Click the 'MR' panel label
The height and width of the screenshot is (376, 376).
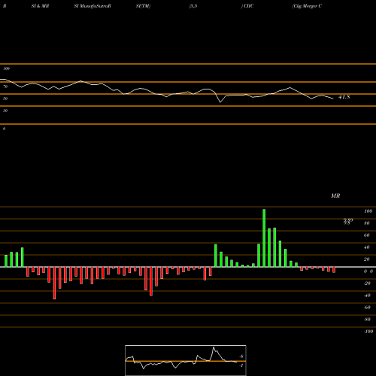coord(335,196)
